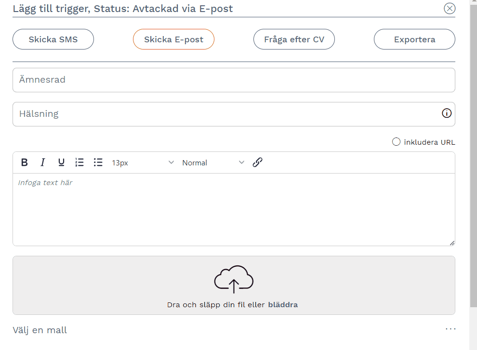Apply italic formatting in the editor

point(42,162)
